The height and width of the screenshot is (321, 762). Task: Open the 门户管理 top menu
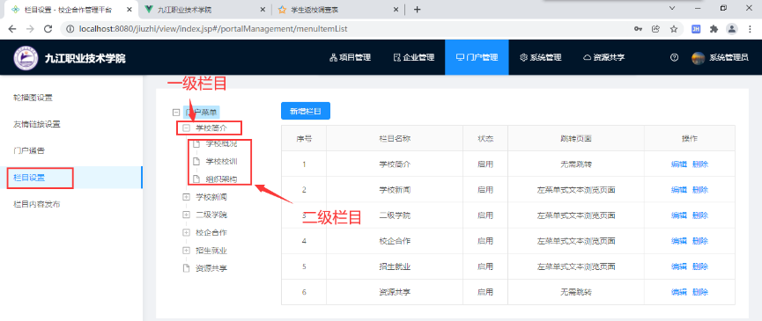pos(477,57)
